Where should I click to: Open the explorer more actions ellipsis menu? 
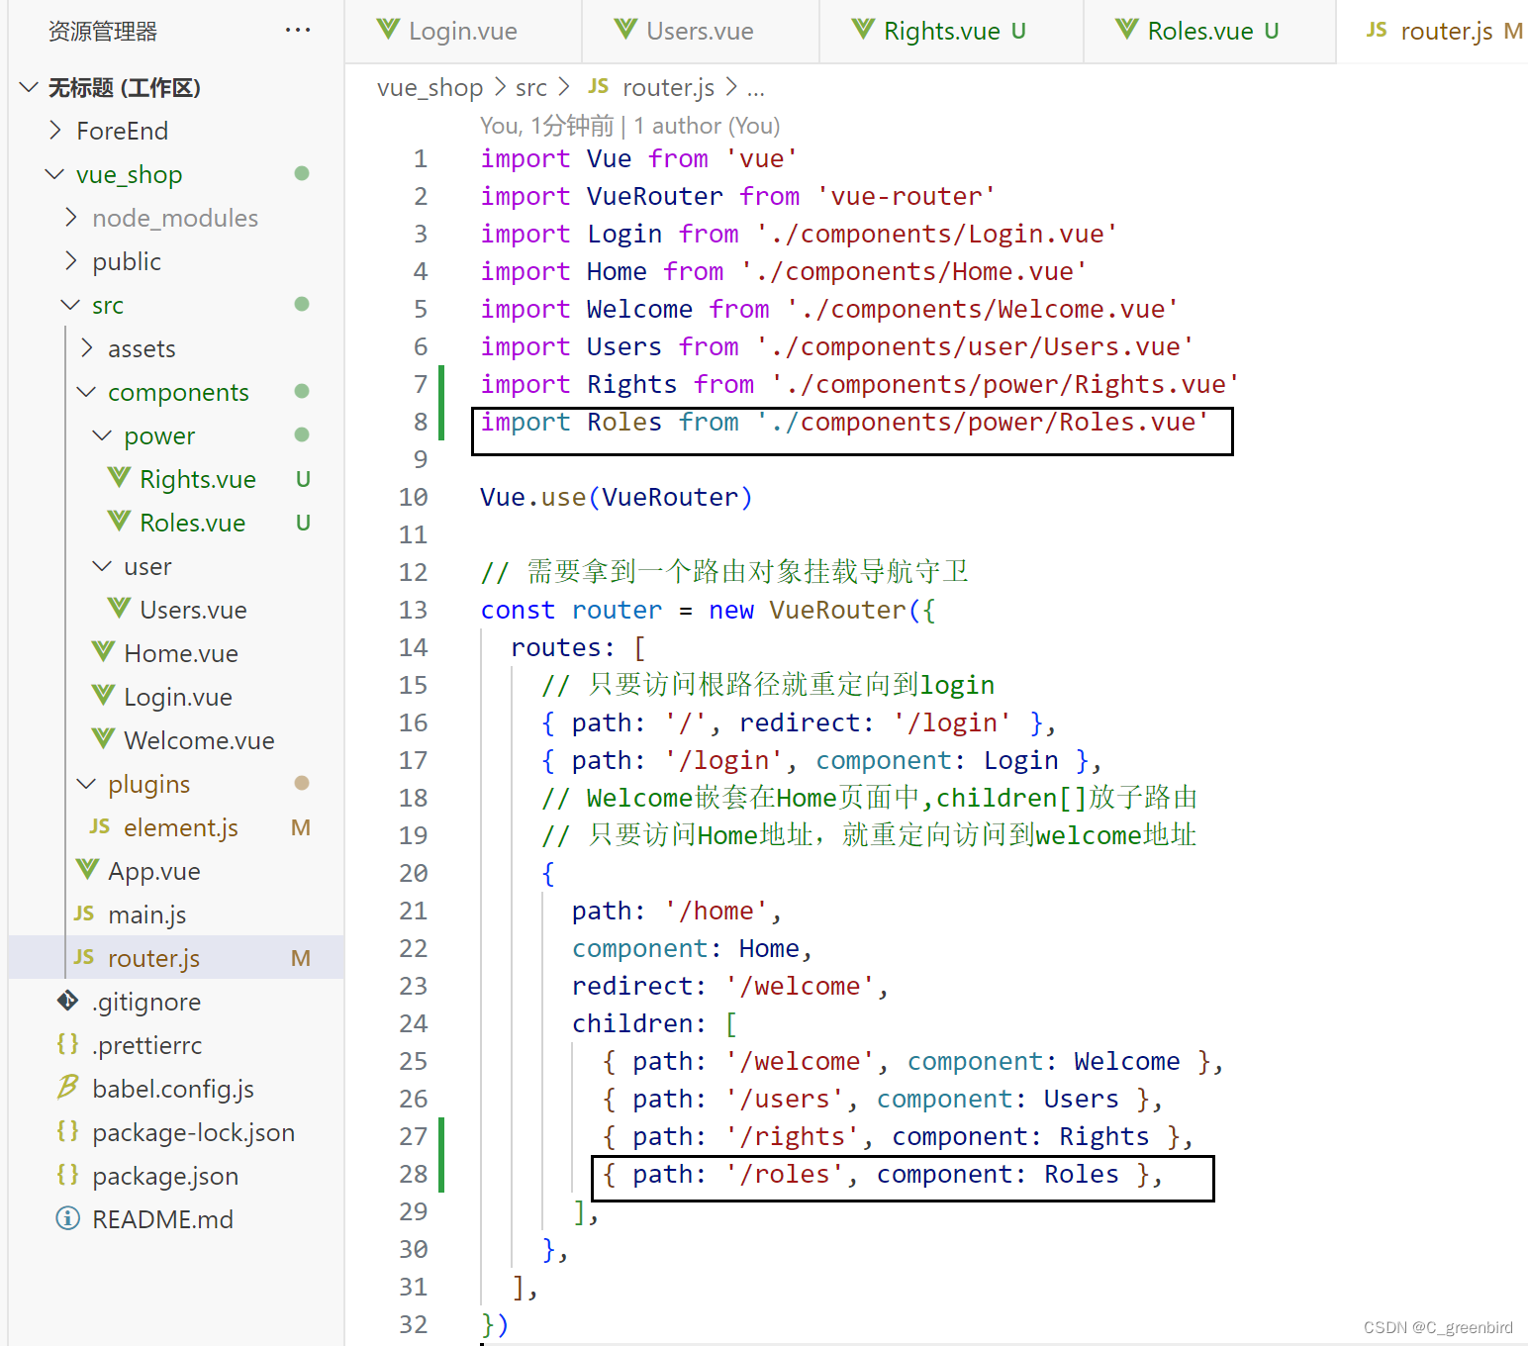pos(298,31)
